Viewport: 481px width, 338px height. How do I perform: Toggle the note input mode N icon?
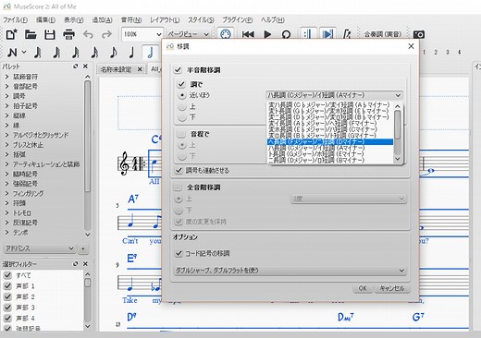[12, 53]
